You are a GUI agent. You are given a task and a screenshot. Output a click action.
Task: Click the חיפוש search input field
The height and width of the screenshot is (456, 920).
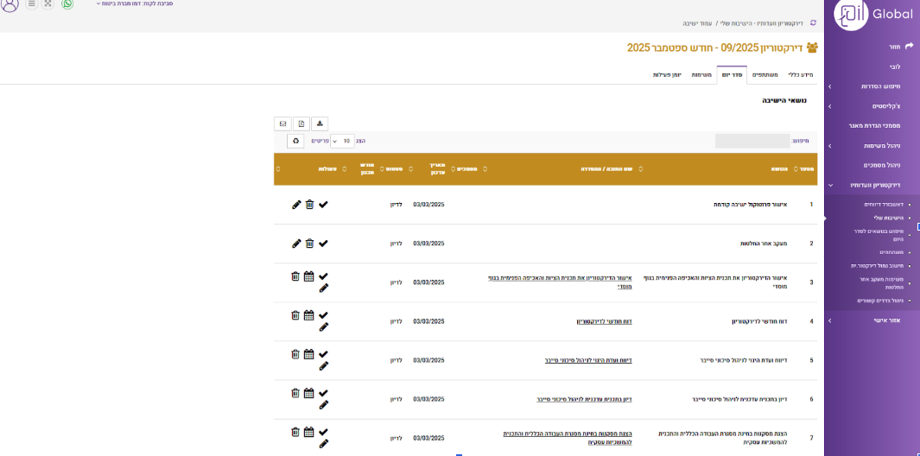tap(751, 141)
